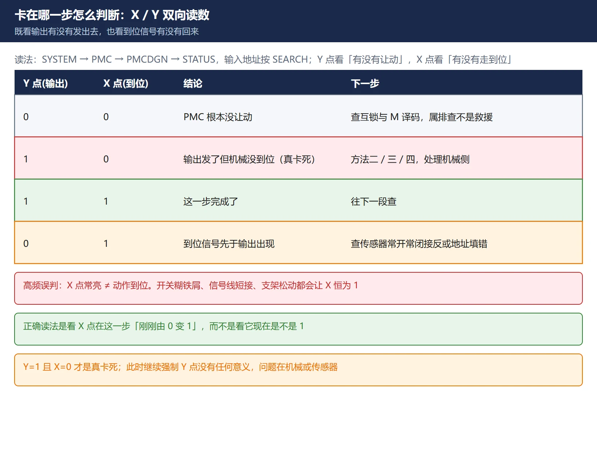The height and width of the screenshot is (466, 597).
Task: Click the red note starting with "高频误判"
Action: (x=298, y=288)
